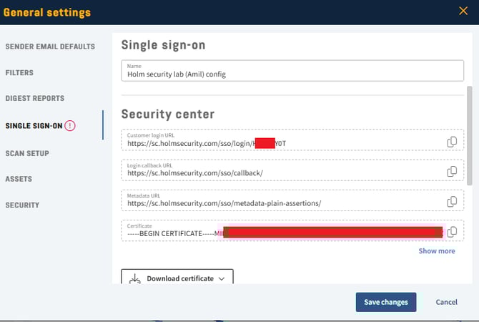Copy the certificate text
Screen dimensions: 479x322
pyautogui.click(x=451, y=231)
